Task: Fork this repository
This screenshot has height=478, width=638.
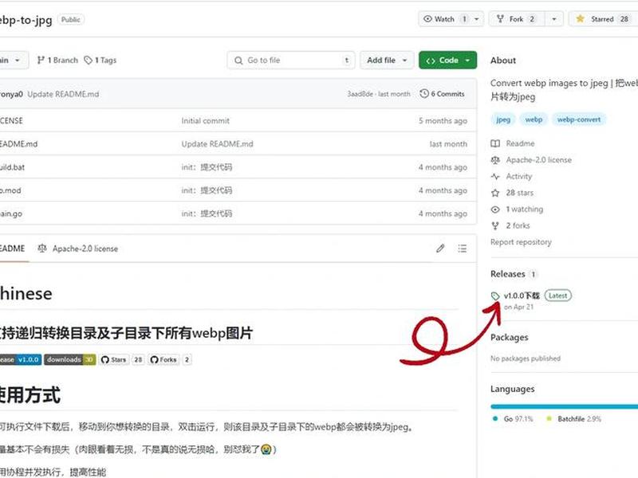Action: tap(516, 19)
